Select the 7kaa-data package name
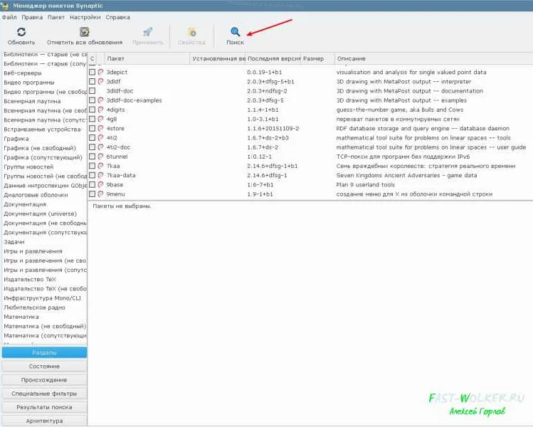The width and height of the screenshot is (533, 427). pos(121,175)
